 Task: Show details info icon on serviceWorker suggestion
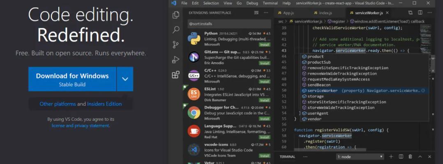tap(423, 91)
